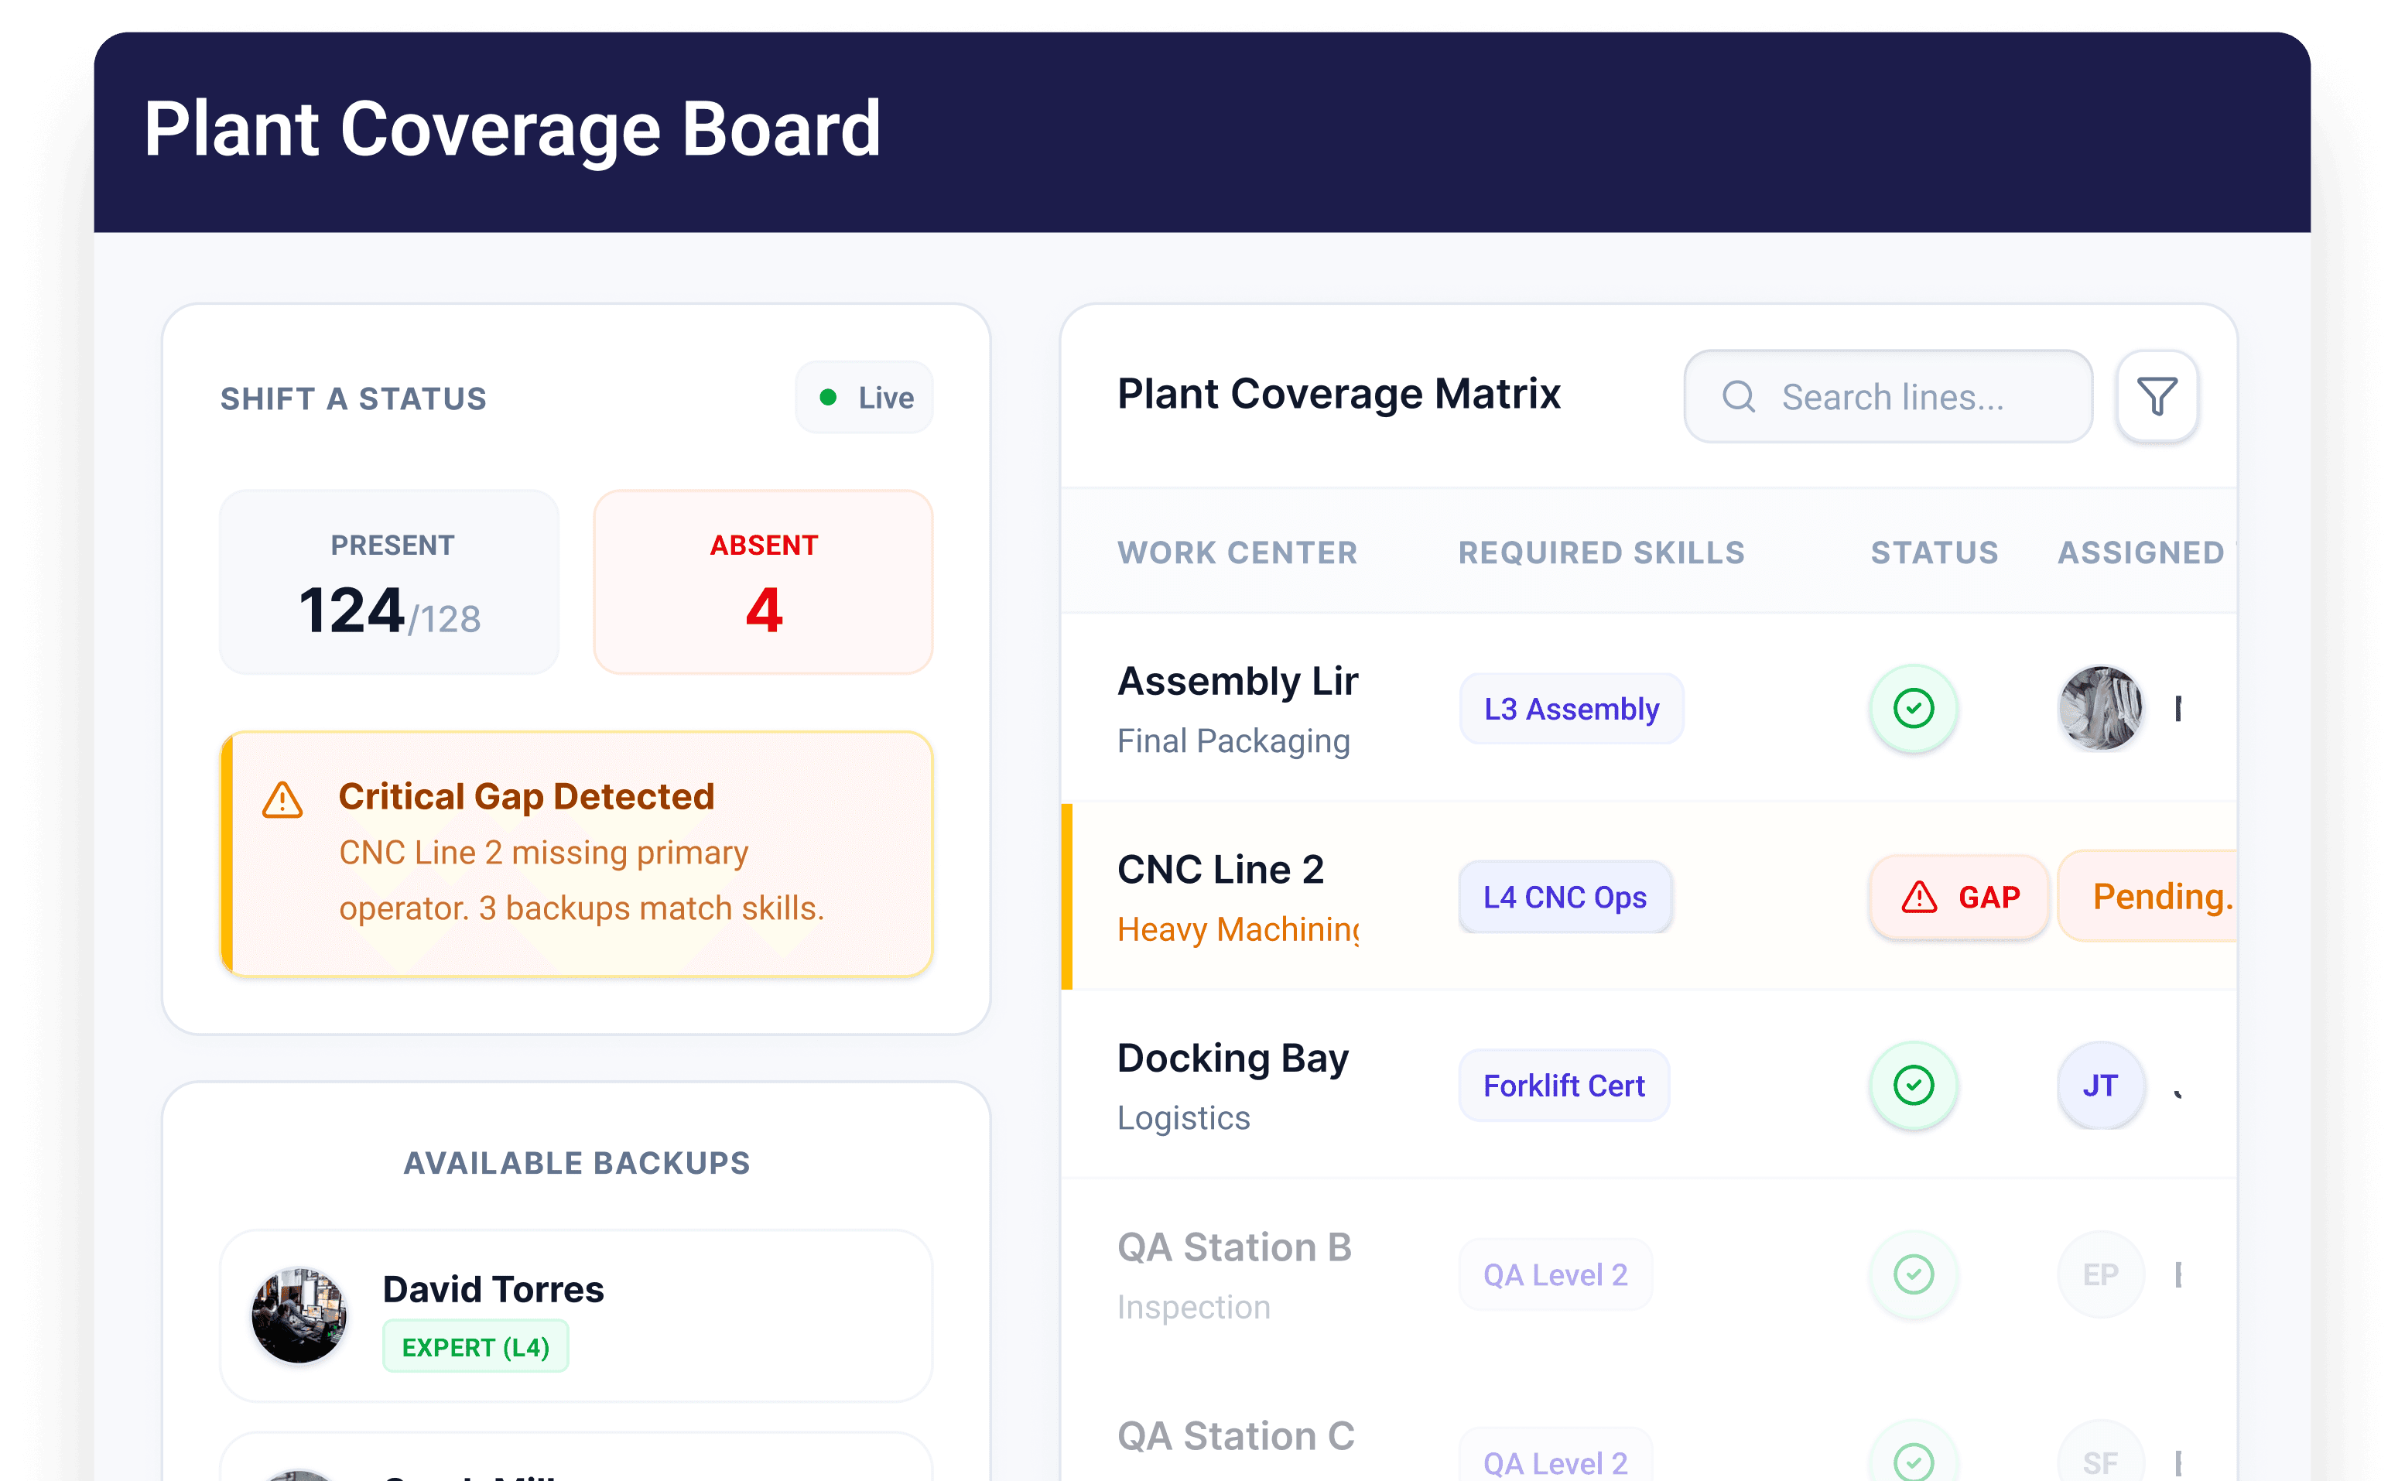Click the Available Backups heading
Viewport: 2405px width, 1481px height.
tap(576, 1163)
